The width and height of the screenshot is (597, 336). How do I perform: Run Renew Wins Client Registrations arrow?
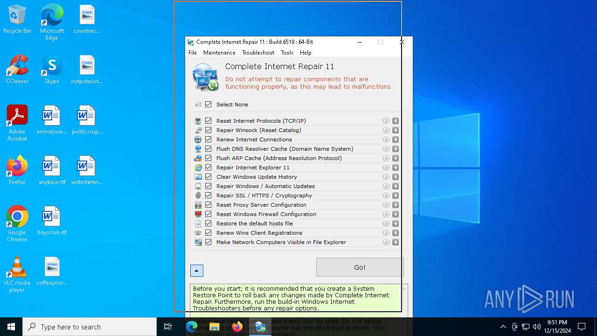point(396,233)
